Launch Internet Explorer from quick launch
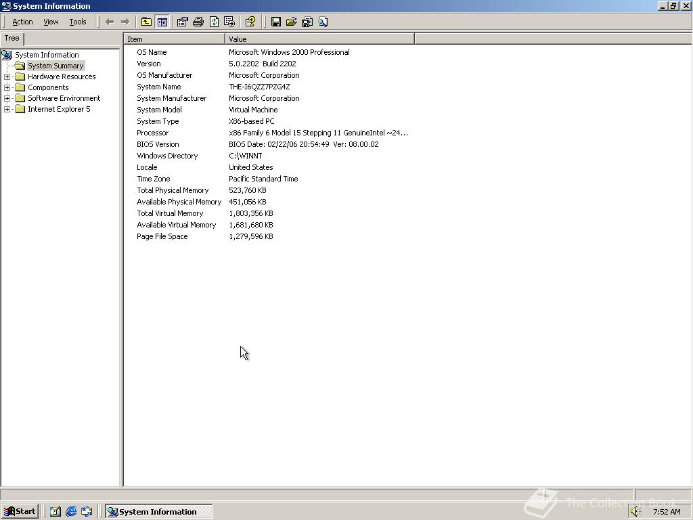This screenshot has height=520, width=693. pos(71,512)
